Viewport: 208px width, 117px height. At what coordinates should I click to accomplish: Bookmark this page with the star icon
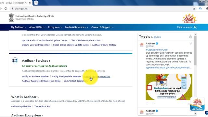point(194,9)
